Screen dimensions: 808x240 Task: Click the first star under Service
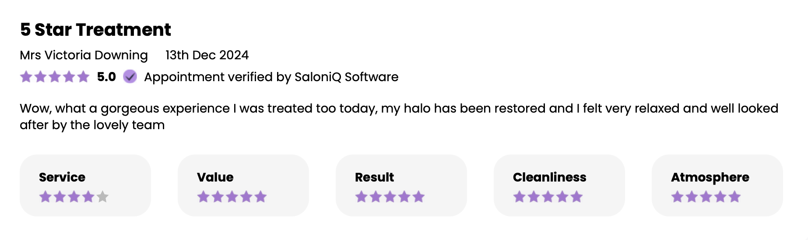tap(45, 197)
